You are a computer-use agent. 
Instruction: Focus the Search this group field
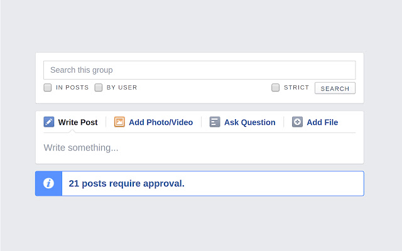[x=200, y=70]
